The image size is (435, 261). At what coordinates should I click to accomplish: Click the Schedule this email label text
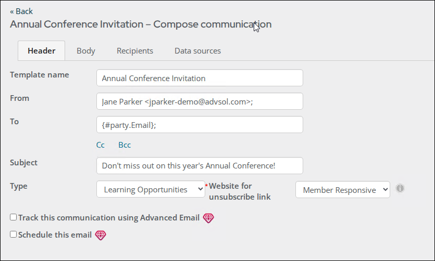click(55, 235)
